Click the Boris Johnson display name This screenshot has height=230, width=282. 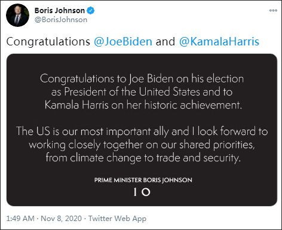[x=60, y=11]
